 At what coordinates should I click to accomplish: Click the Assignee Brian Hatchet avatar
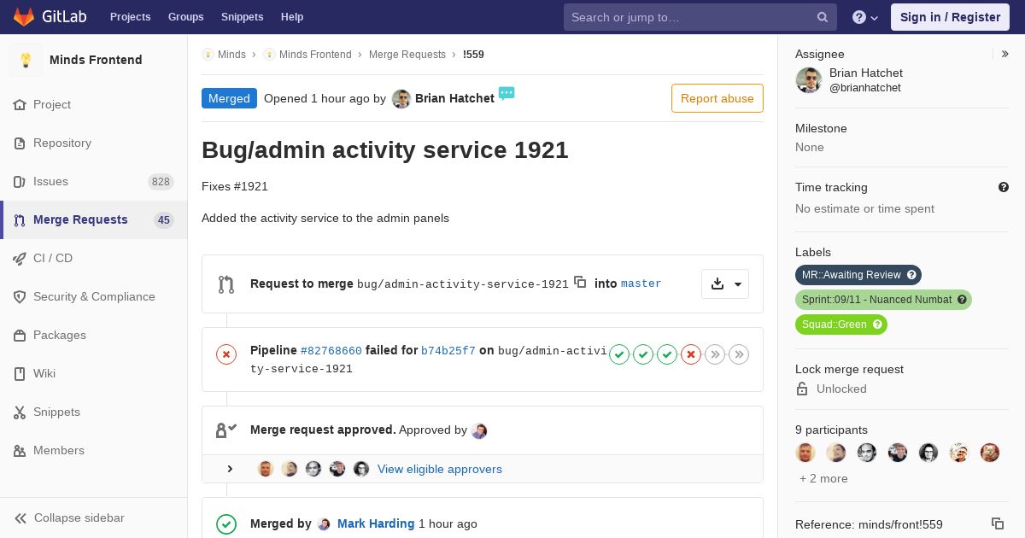click(x=809, y=80)
